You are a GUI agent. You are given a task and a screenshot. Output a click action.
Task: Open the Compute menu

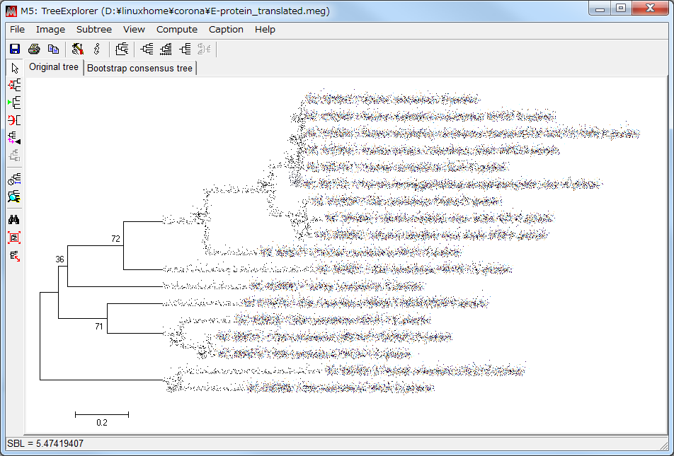click(177, 29)
